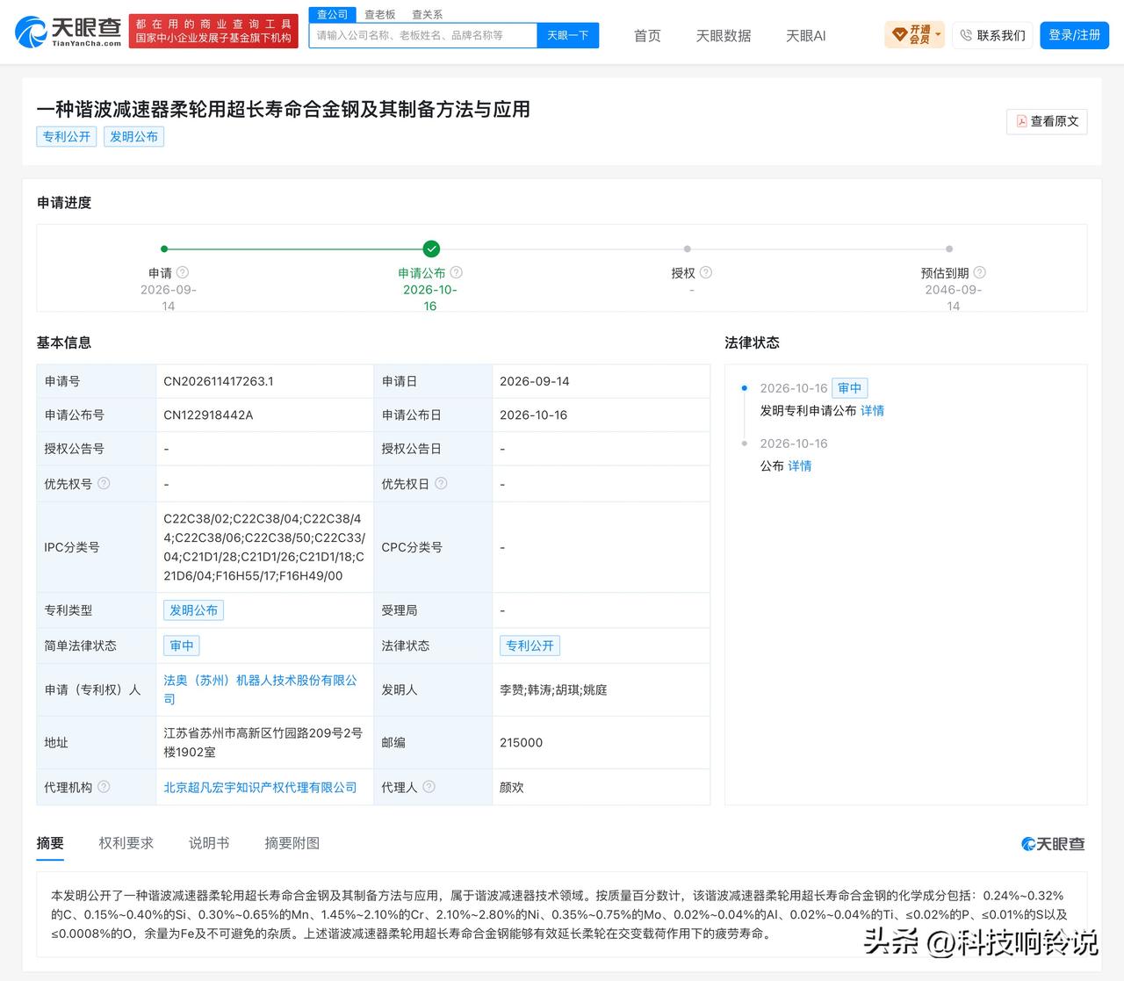Click the green checkmark progress marker
Screen dimensions: 1124x981
point(431,249)
